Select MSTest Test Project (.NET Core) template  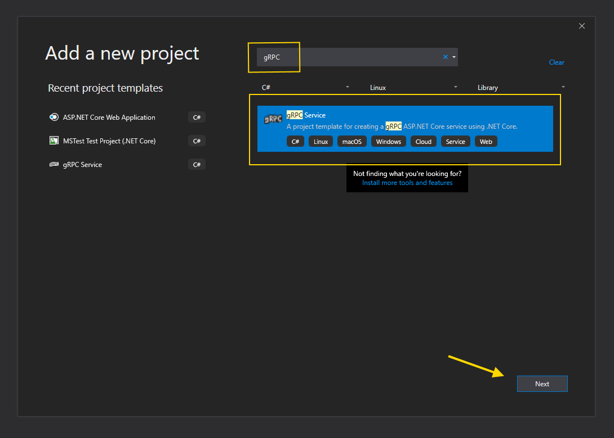[109, 141]
